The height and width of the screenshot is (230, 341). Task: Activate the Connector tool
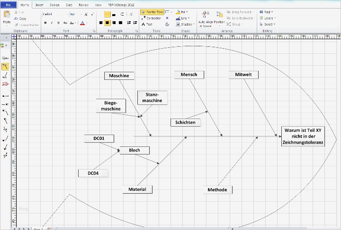(x=151, y=18)
